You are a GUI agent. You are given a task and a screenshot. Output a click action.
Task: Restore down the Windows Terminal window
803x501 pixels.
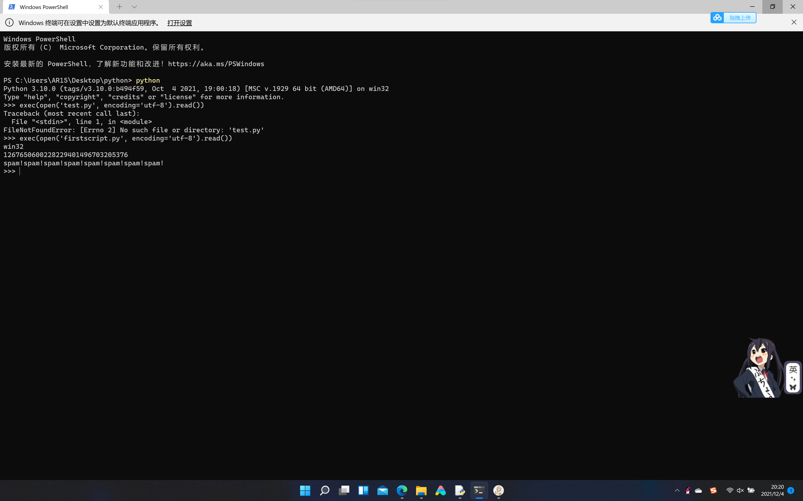pyautogui.click(x=772, y=7)
